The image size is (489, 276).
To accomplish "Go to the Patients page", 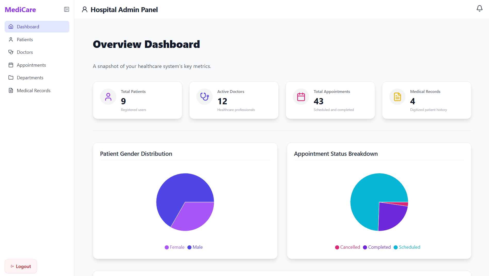I will pos(25,40).
